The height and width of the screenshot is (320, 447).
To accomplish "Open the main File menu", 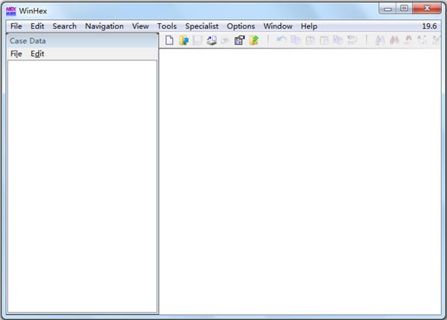I will click(x=16, y=26).
